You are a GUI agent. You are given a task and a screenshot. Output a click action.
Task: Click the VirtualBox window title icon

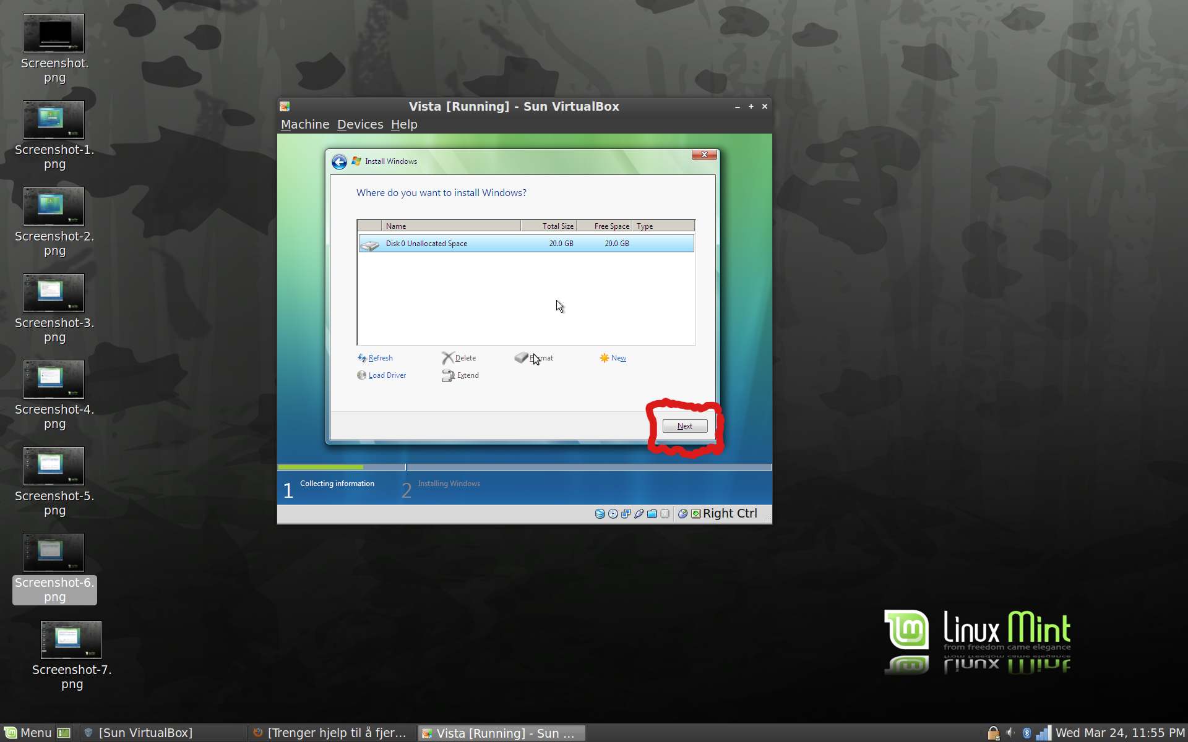pos(285,106)
